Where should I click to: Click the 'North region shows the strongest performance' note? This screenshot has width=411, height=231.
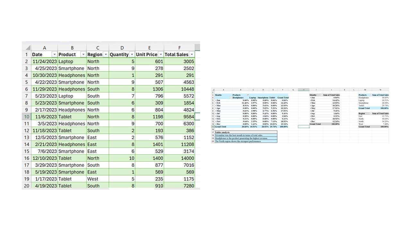[246, 141]
